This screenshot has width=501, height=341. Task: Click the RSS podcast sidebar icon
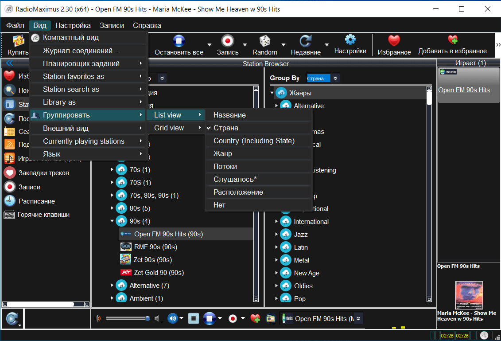tap(10, 144)
